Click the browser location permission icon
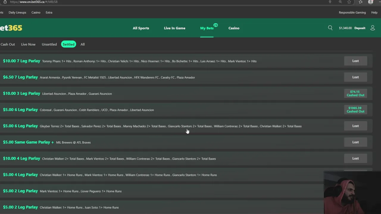Viewport: 381px width, 214px height. point(330,2)
